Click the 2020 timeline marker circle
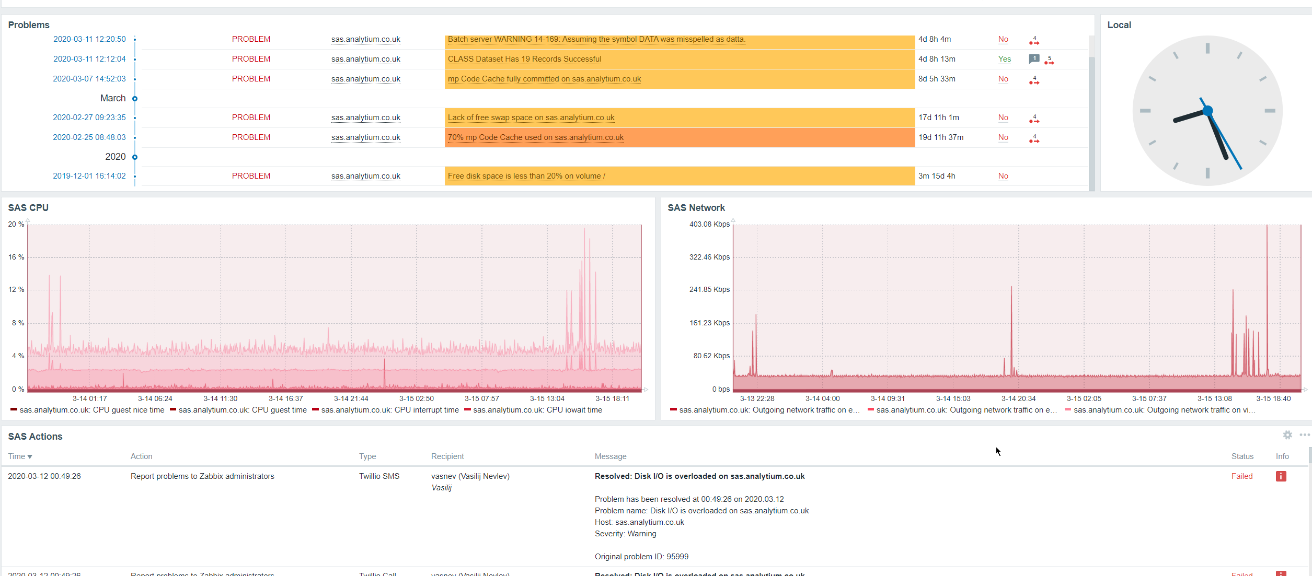Viewport: 1312px width, 576px height. coord(135,157)
